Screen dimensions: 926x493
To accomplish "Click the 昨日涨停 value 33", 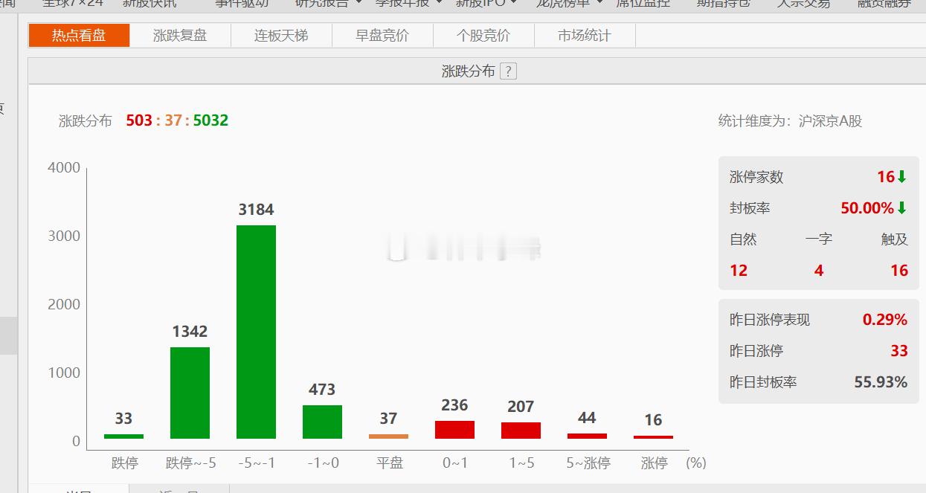I will point(899,351).
